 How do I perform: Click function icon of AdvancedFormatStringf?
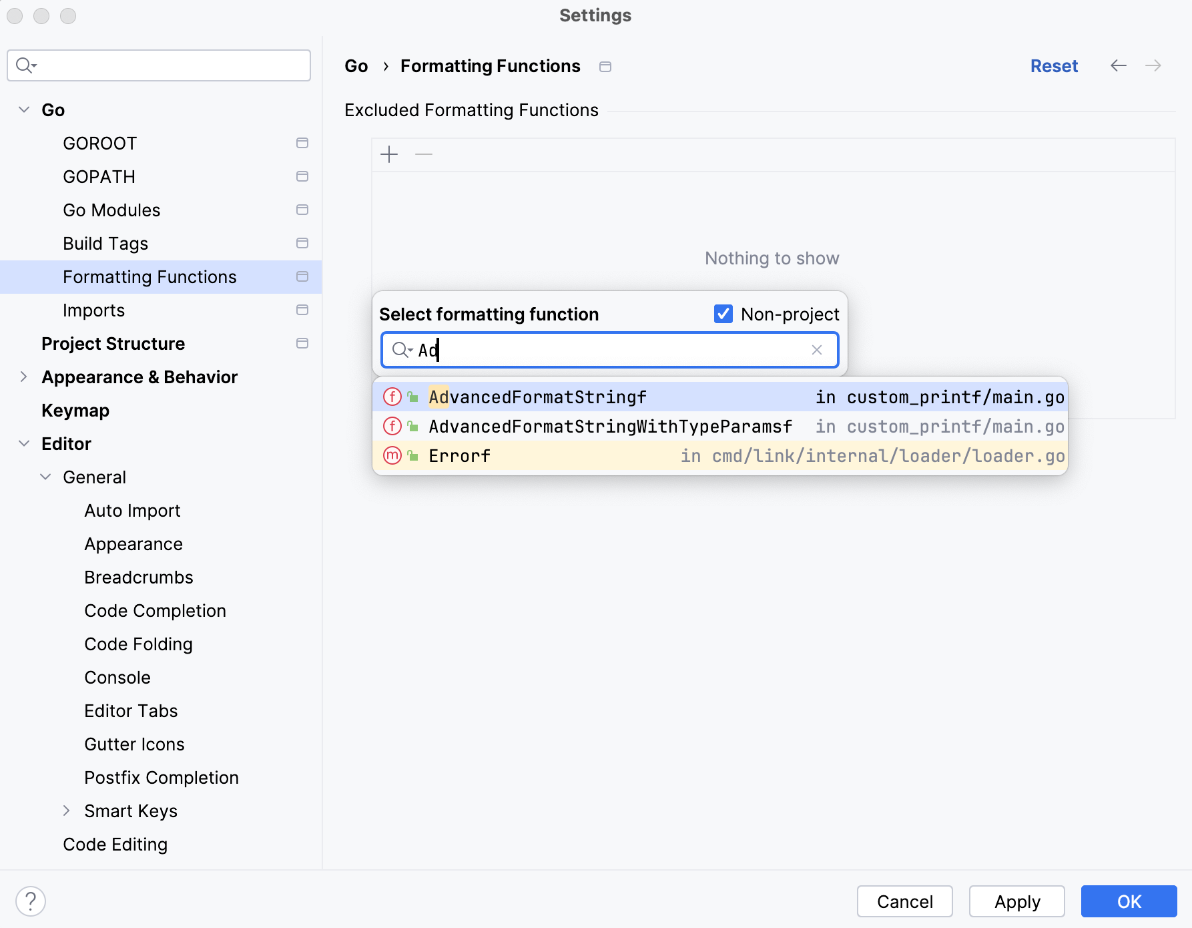[392, 397]
